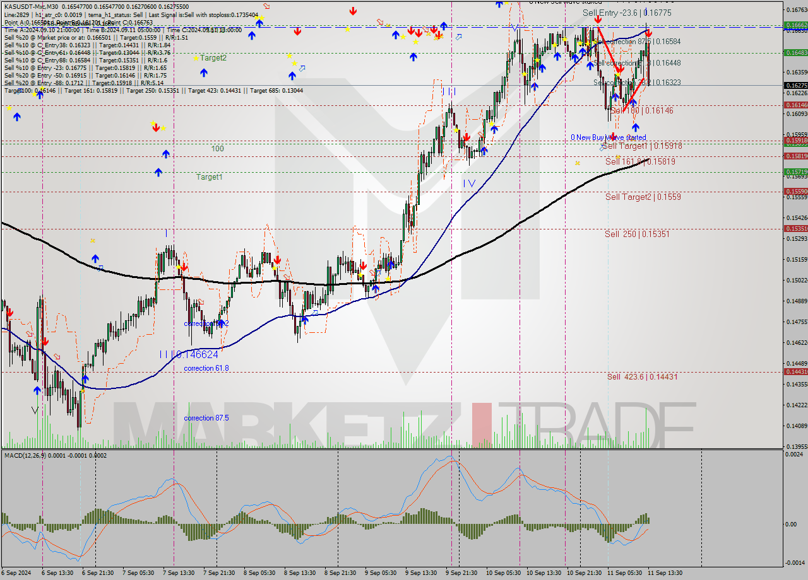Image resolution: width=808 pixels, height=580 pixels.
Task: Click the 'Sell correction 61.8 | 0.16448' label
Action: (637, 63)
